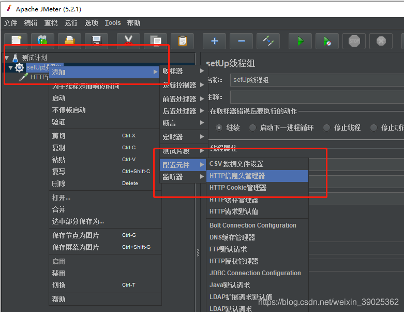The image size is (404, 312).
Task: Expand the 定时器 submenu
Action: click(x=184, y=137)
